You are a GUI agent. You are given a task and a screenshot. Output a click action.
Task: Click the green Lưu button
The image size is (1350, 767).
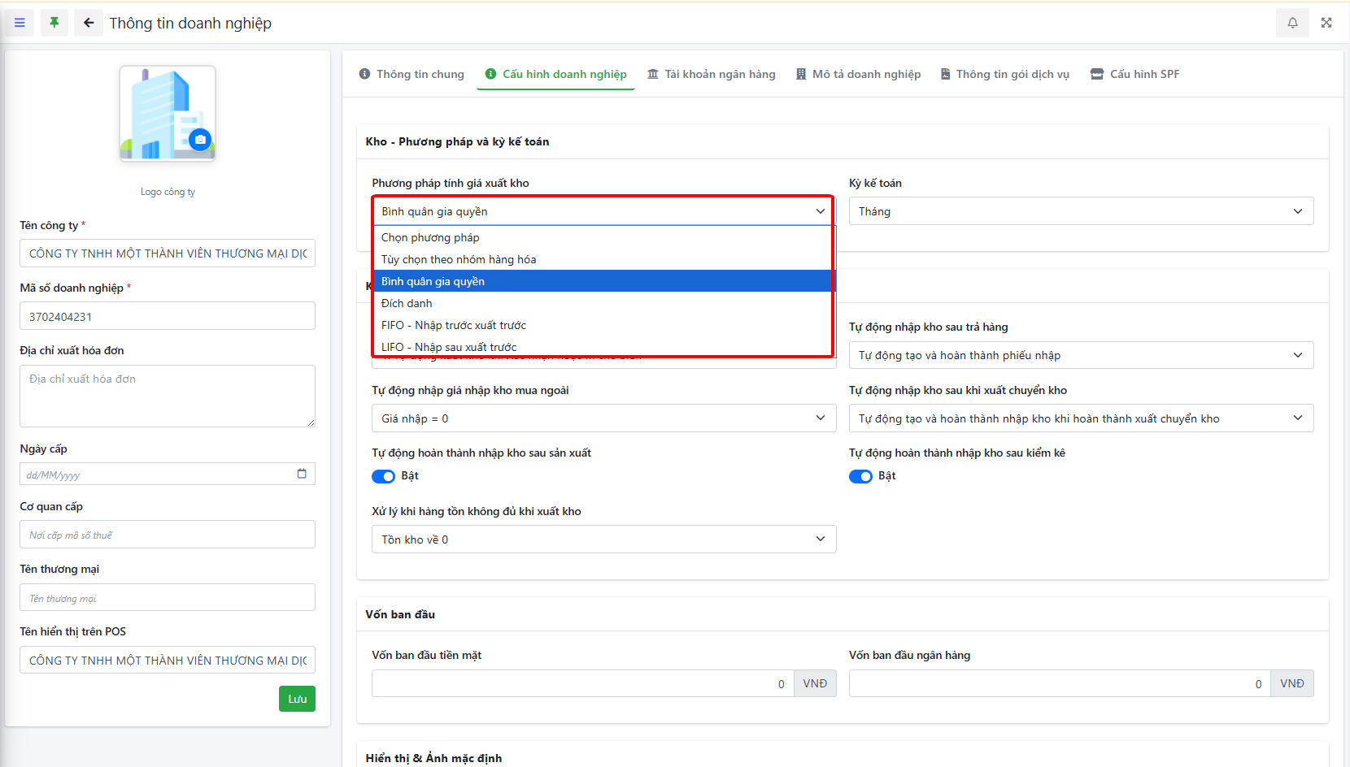tap(297, 699)
